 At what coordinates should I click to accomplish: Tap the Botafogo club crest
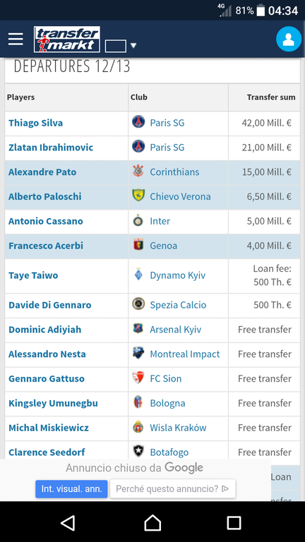click(x=138, y=451)
